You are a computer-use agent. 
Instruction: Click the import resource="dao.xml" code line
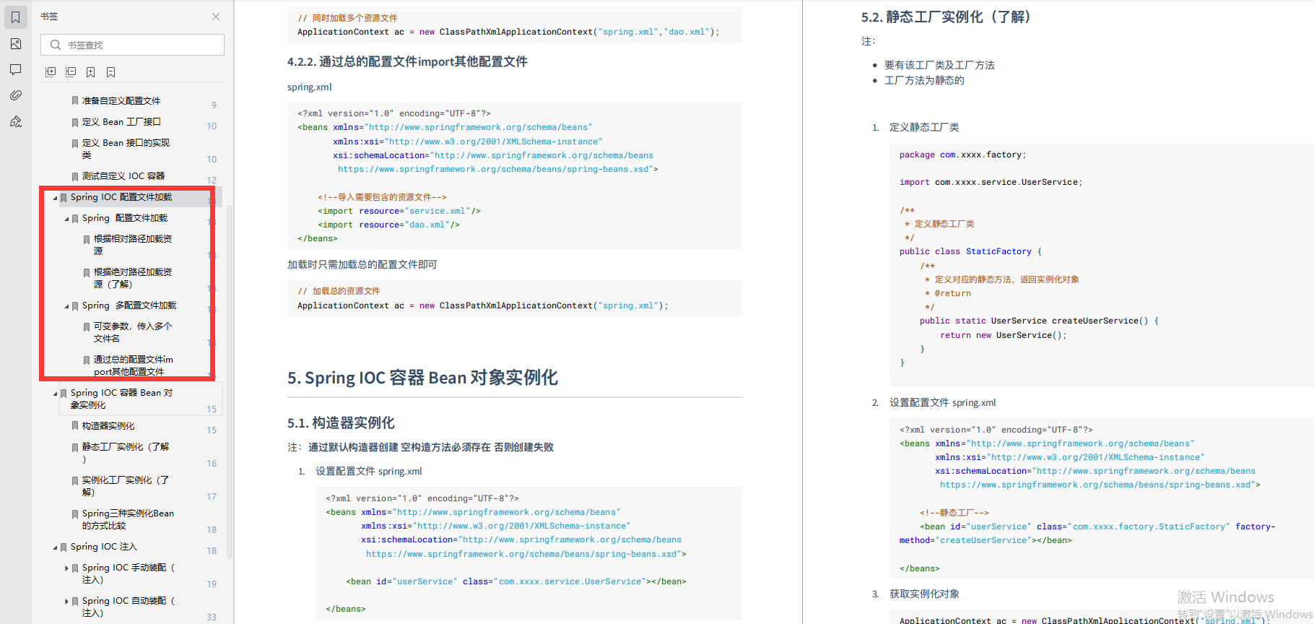coord(389,225)
